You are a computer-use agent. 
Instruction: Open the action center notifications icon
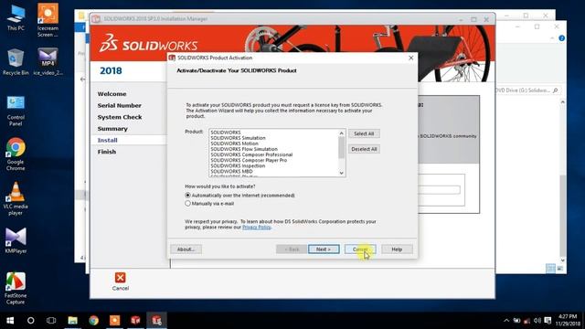tap(548, 321)
